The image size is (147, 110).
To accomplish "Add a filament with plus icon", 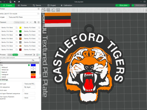I will pyautogui.click(x=27, y=22).
